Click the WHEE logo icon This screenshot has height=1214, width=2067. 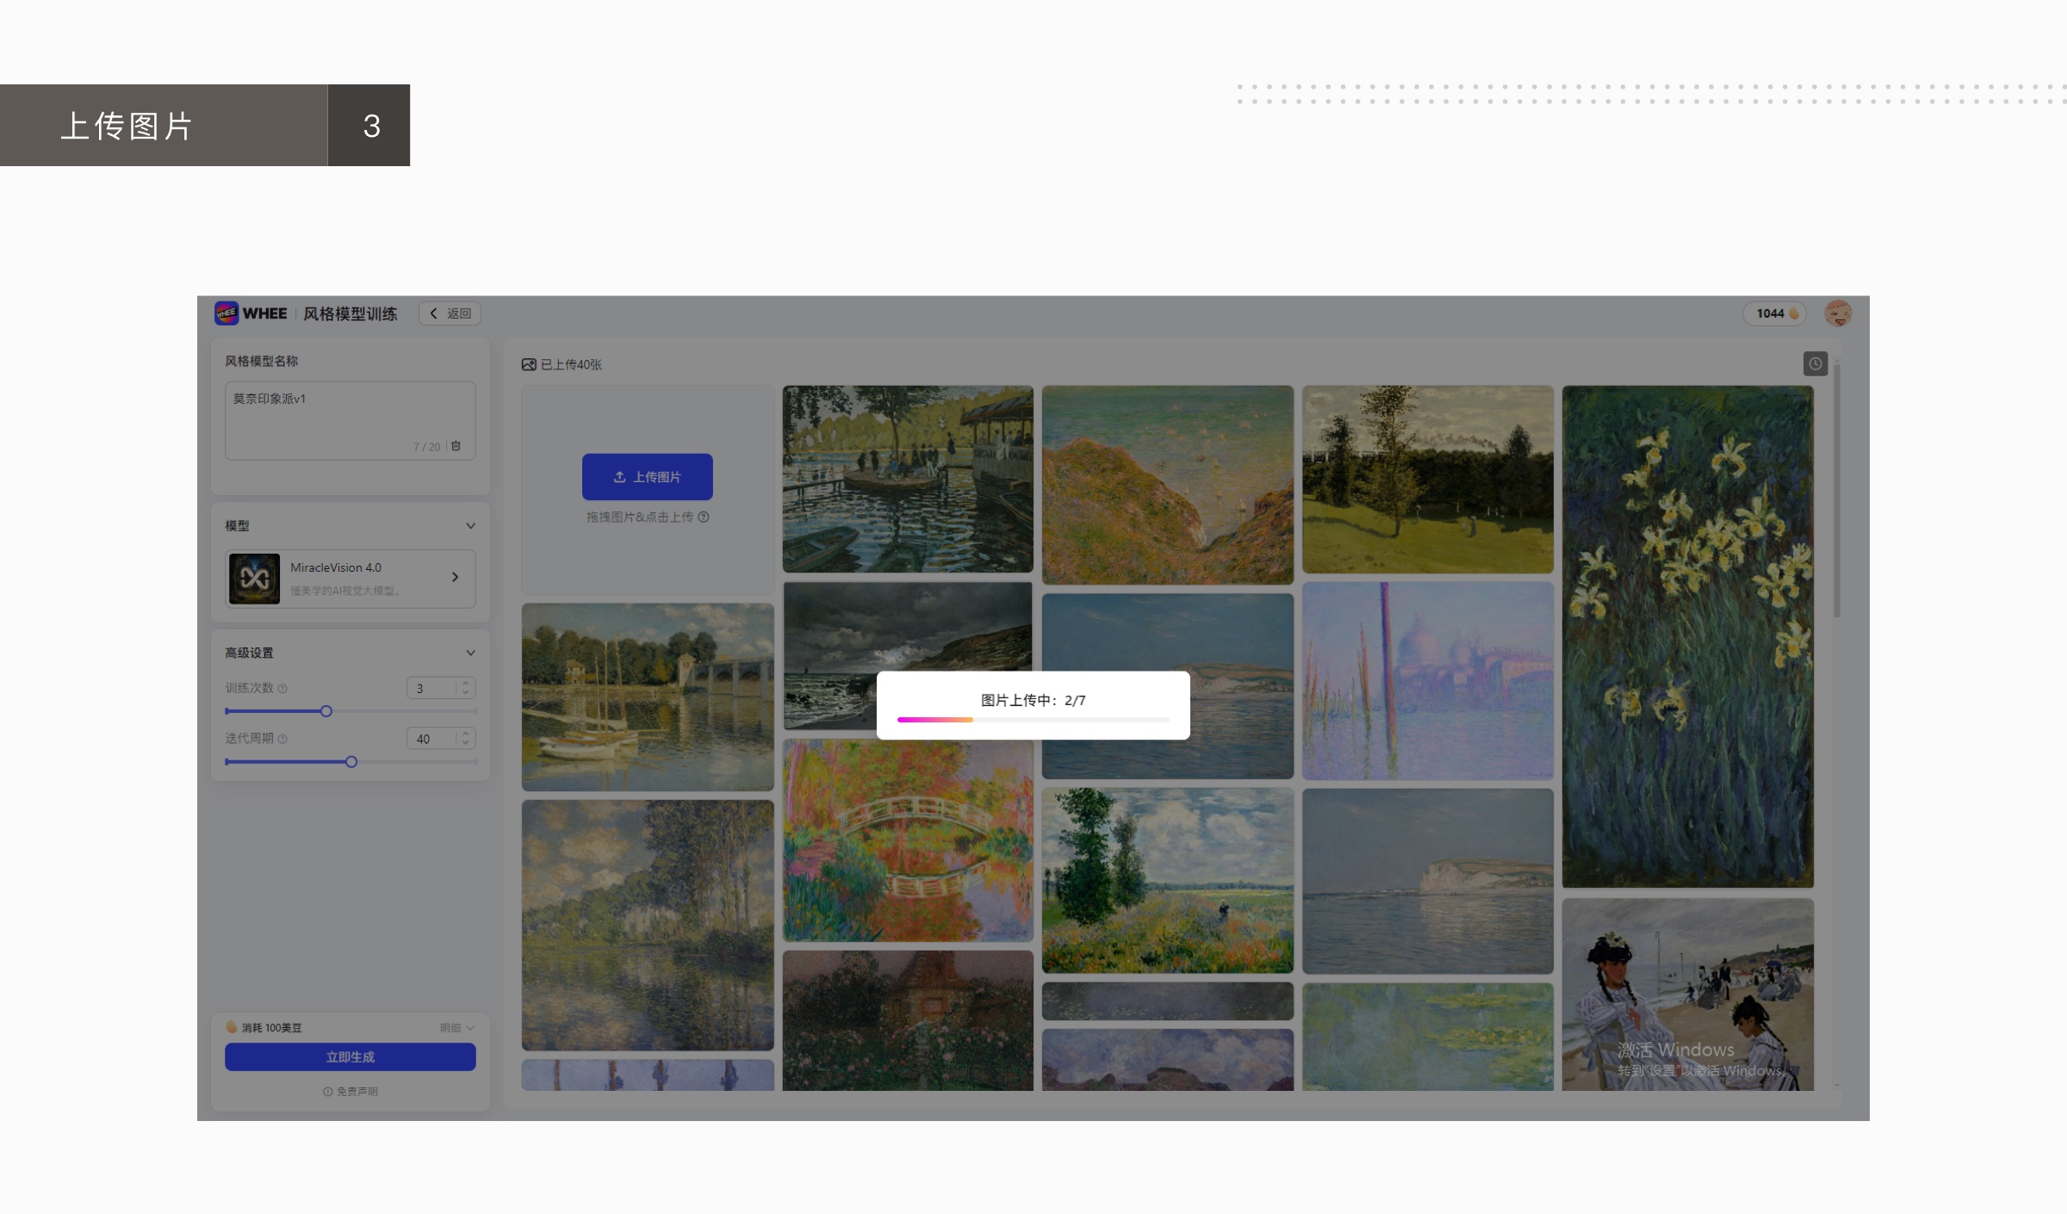227,313
